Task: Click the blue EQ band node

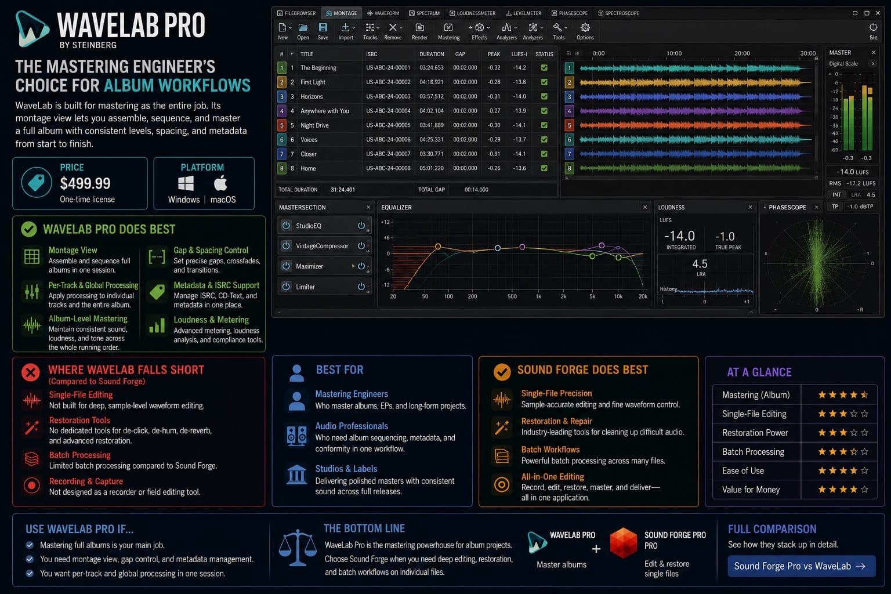Action: 498,248
